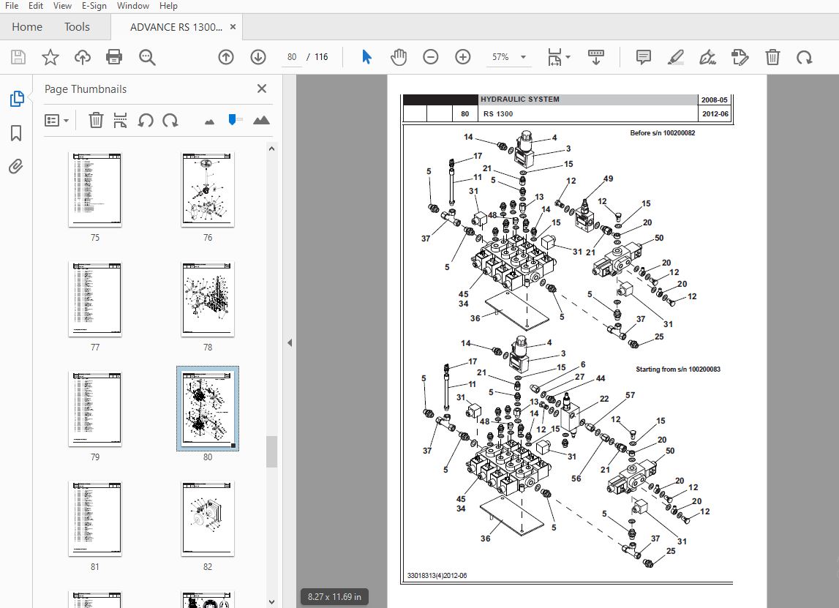The width and height of the screenshot is (839, 608).
Task: Click 'Before s/n 100200082' text
Action: pos(663,133)
